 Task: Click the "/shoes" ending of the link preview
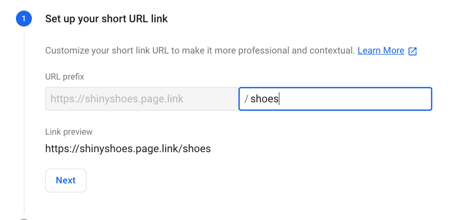pos(195,149)
